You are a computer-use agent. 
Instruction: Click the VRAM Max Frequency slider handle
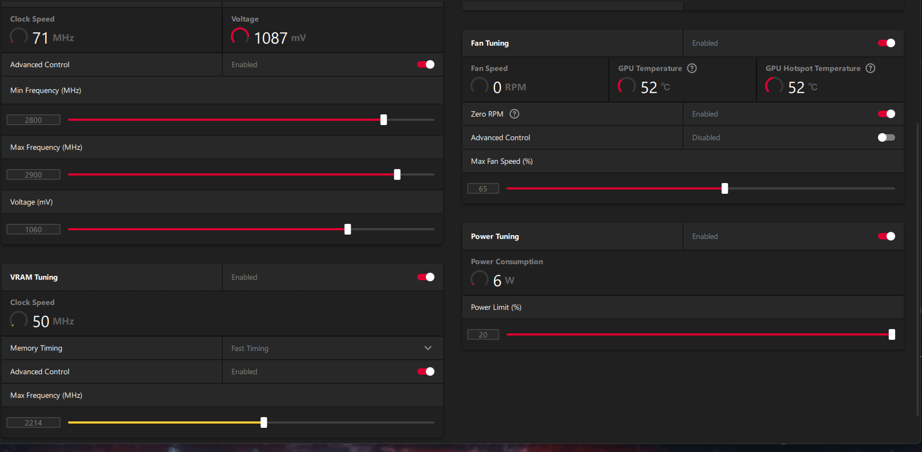(x=264, y=422)
